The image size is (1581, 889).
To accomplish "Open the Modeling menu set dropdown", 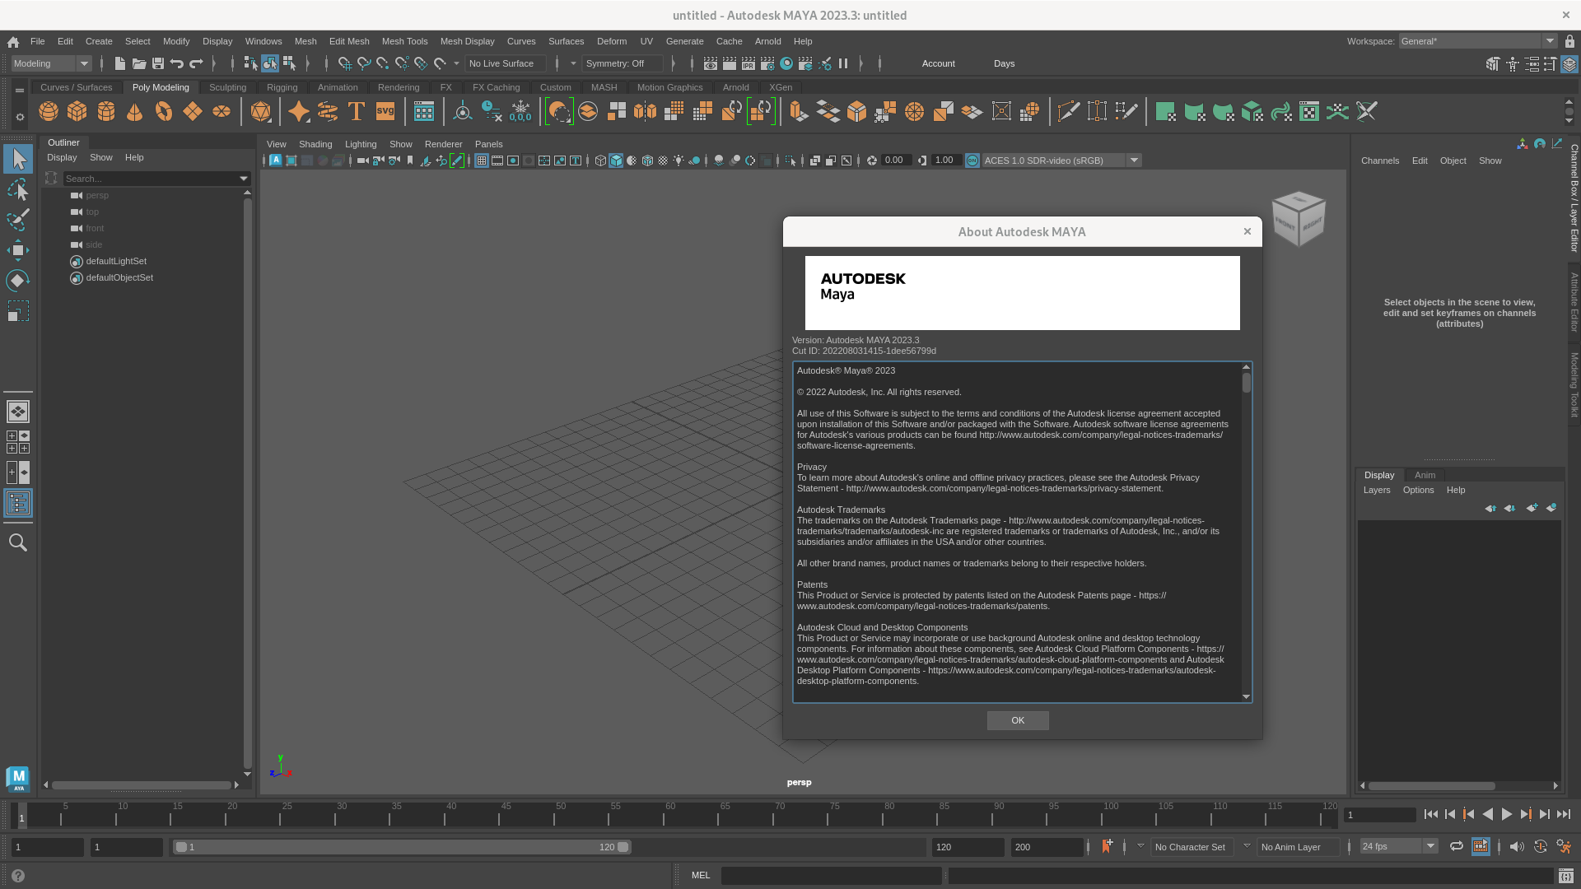I will [51, 63].
